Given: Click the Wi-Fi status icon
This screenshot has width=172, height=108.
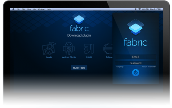Looking at the screenshot, I should (x=140, y=9).
